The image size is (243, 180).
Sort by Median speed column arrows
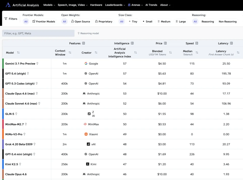197,53
